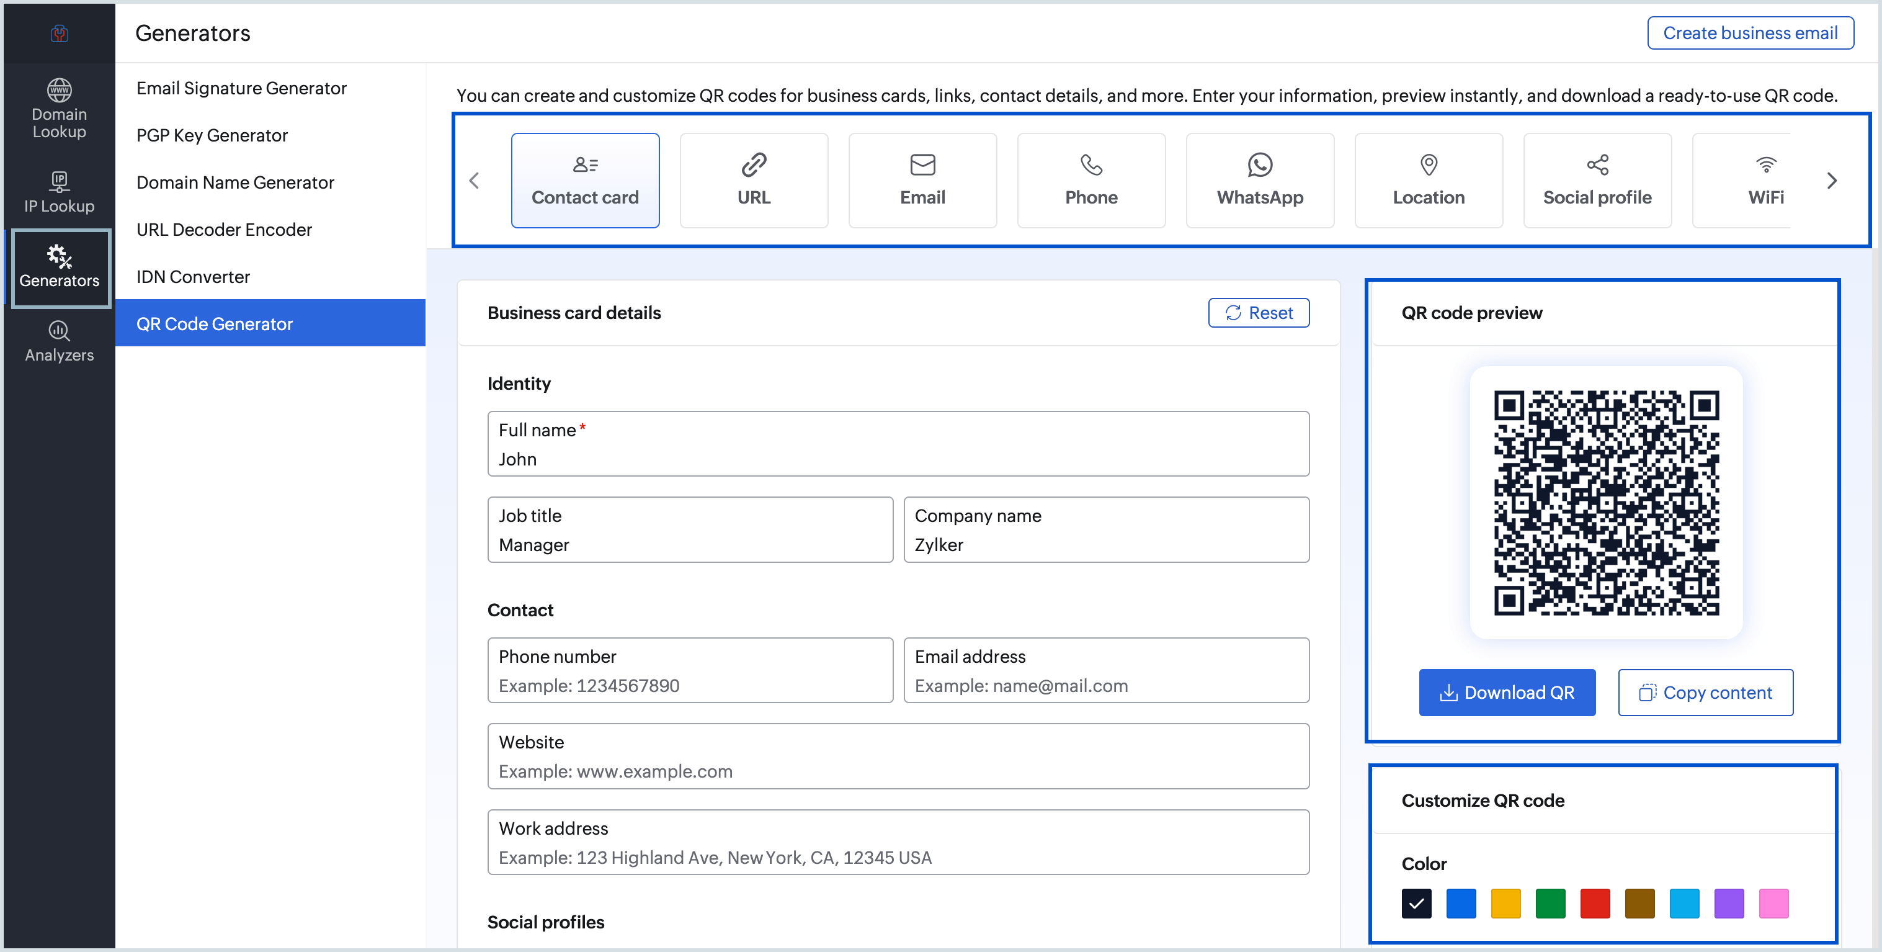Select the Phone QR type

1092,180
